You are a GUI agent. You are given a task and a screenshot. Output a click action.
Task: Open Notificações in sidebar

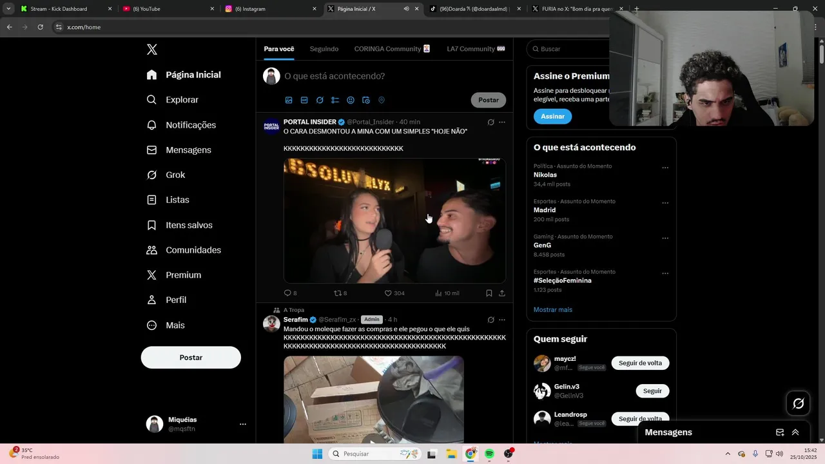(181, 125)
